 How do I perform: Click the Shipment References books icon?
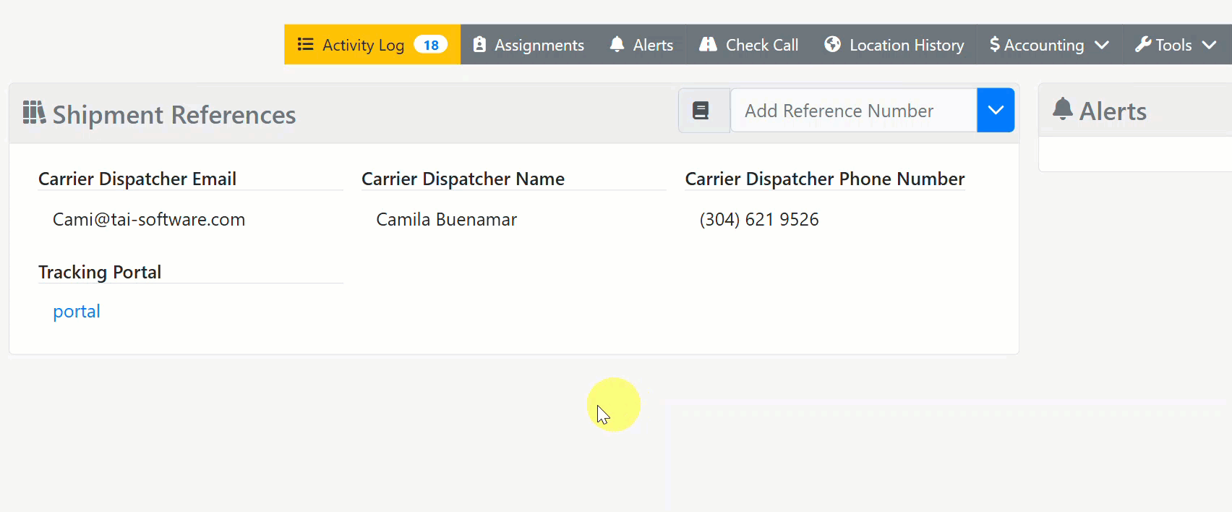pyautogui.click(x=34, y=113)
